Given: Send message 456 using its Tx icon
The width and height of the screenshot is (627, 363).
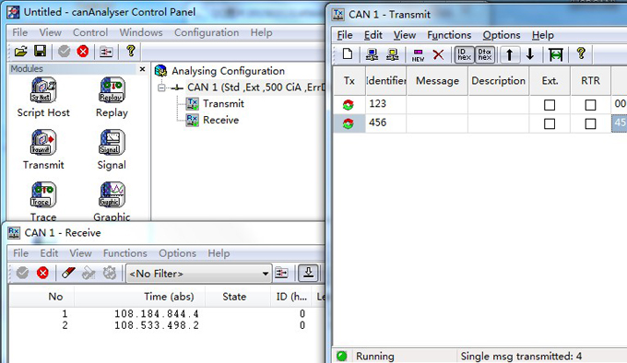Looking at the screenshot, I should 349,123.
